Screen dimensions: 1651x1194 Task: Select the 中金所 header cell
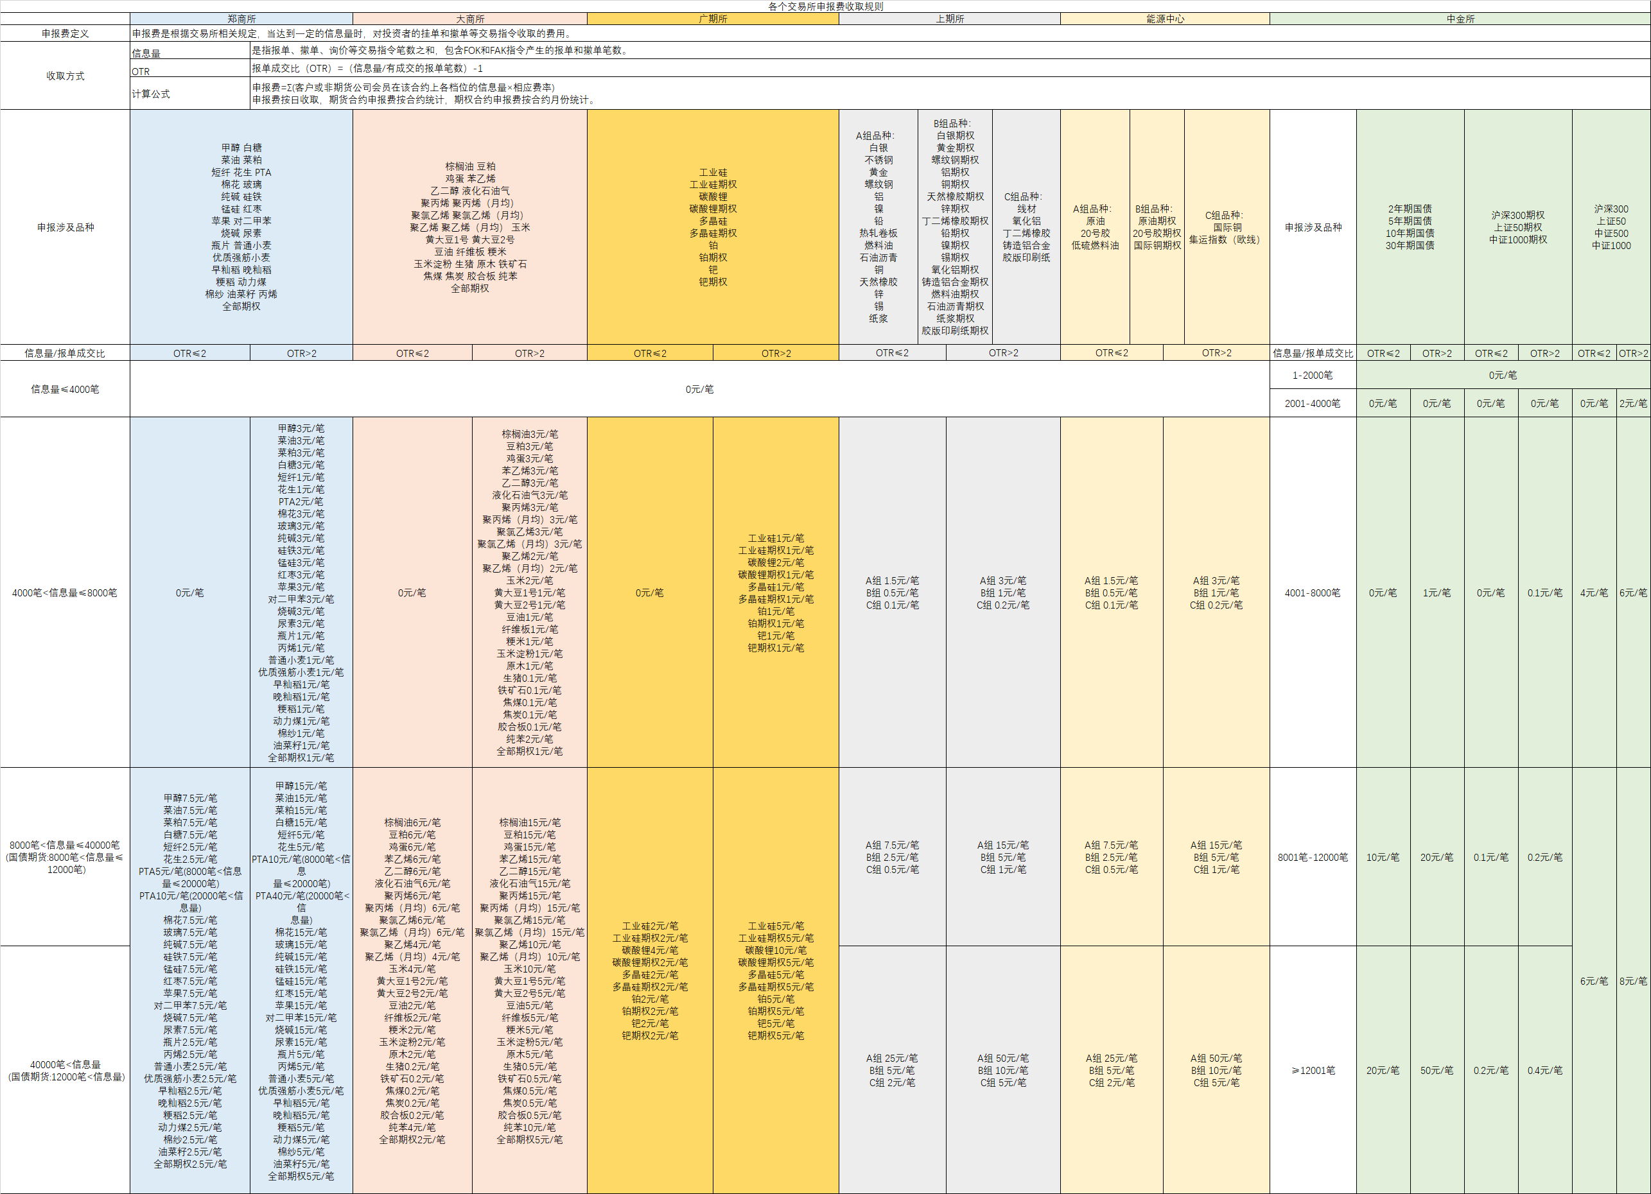1460,19
